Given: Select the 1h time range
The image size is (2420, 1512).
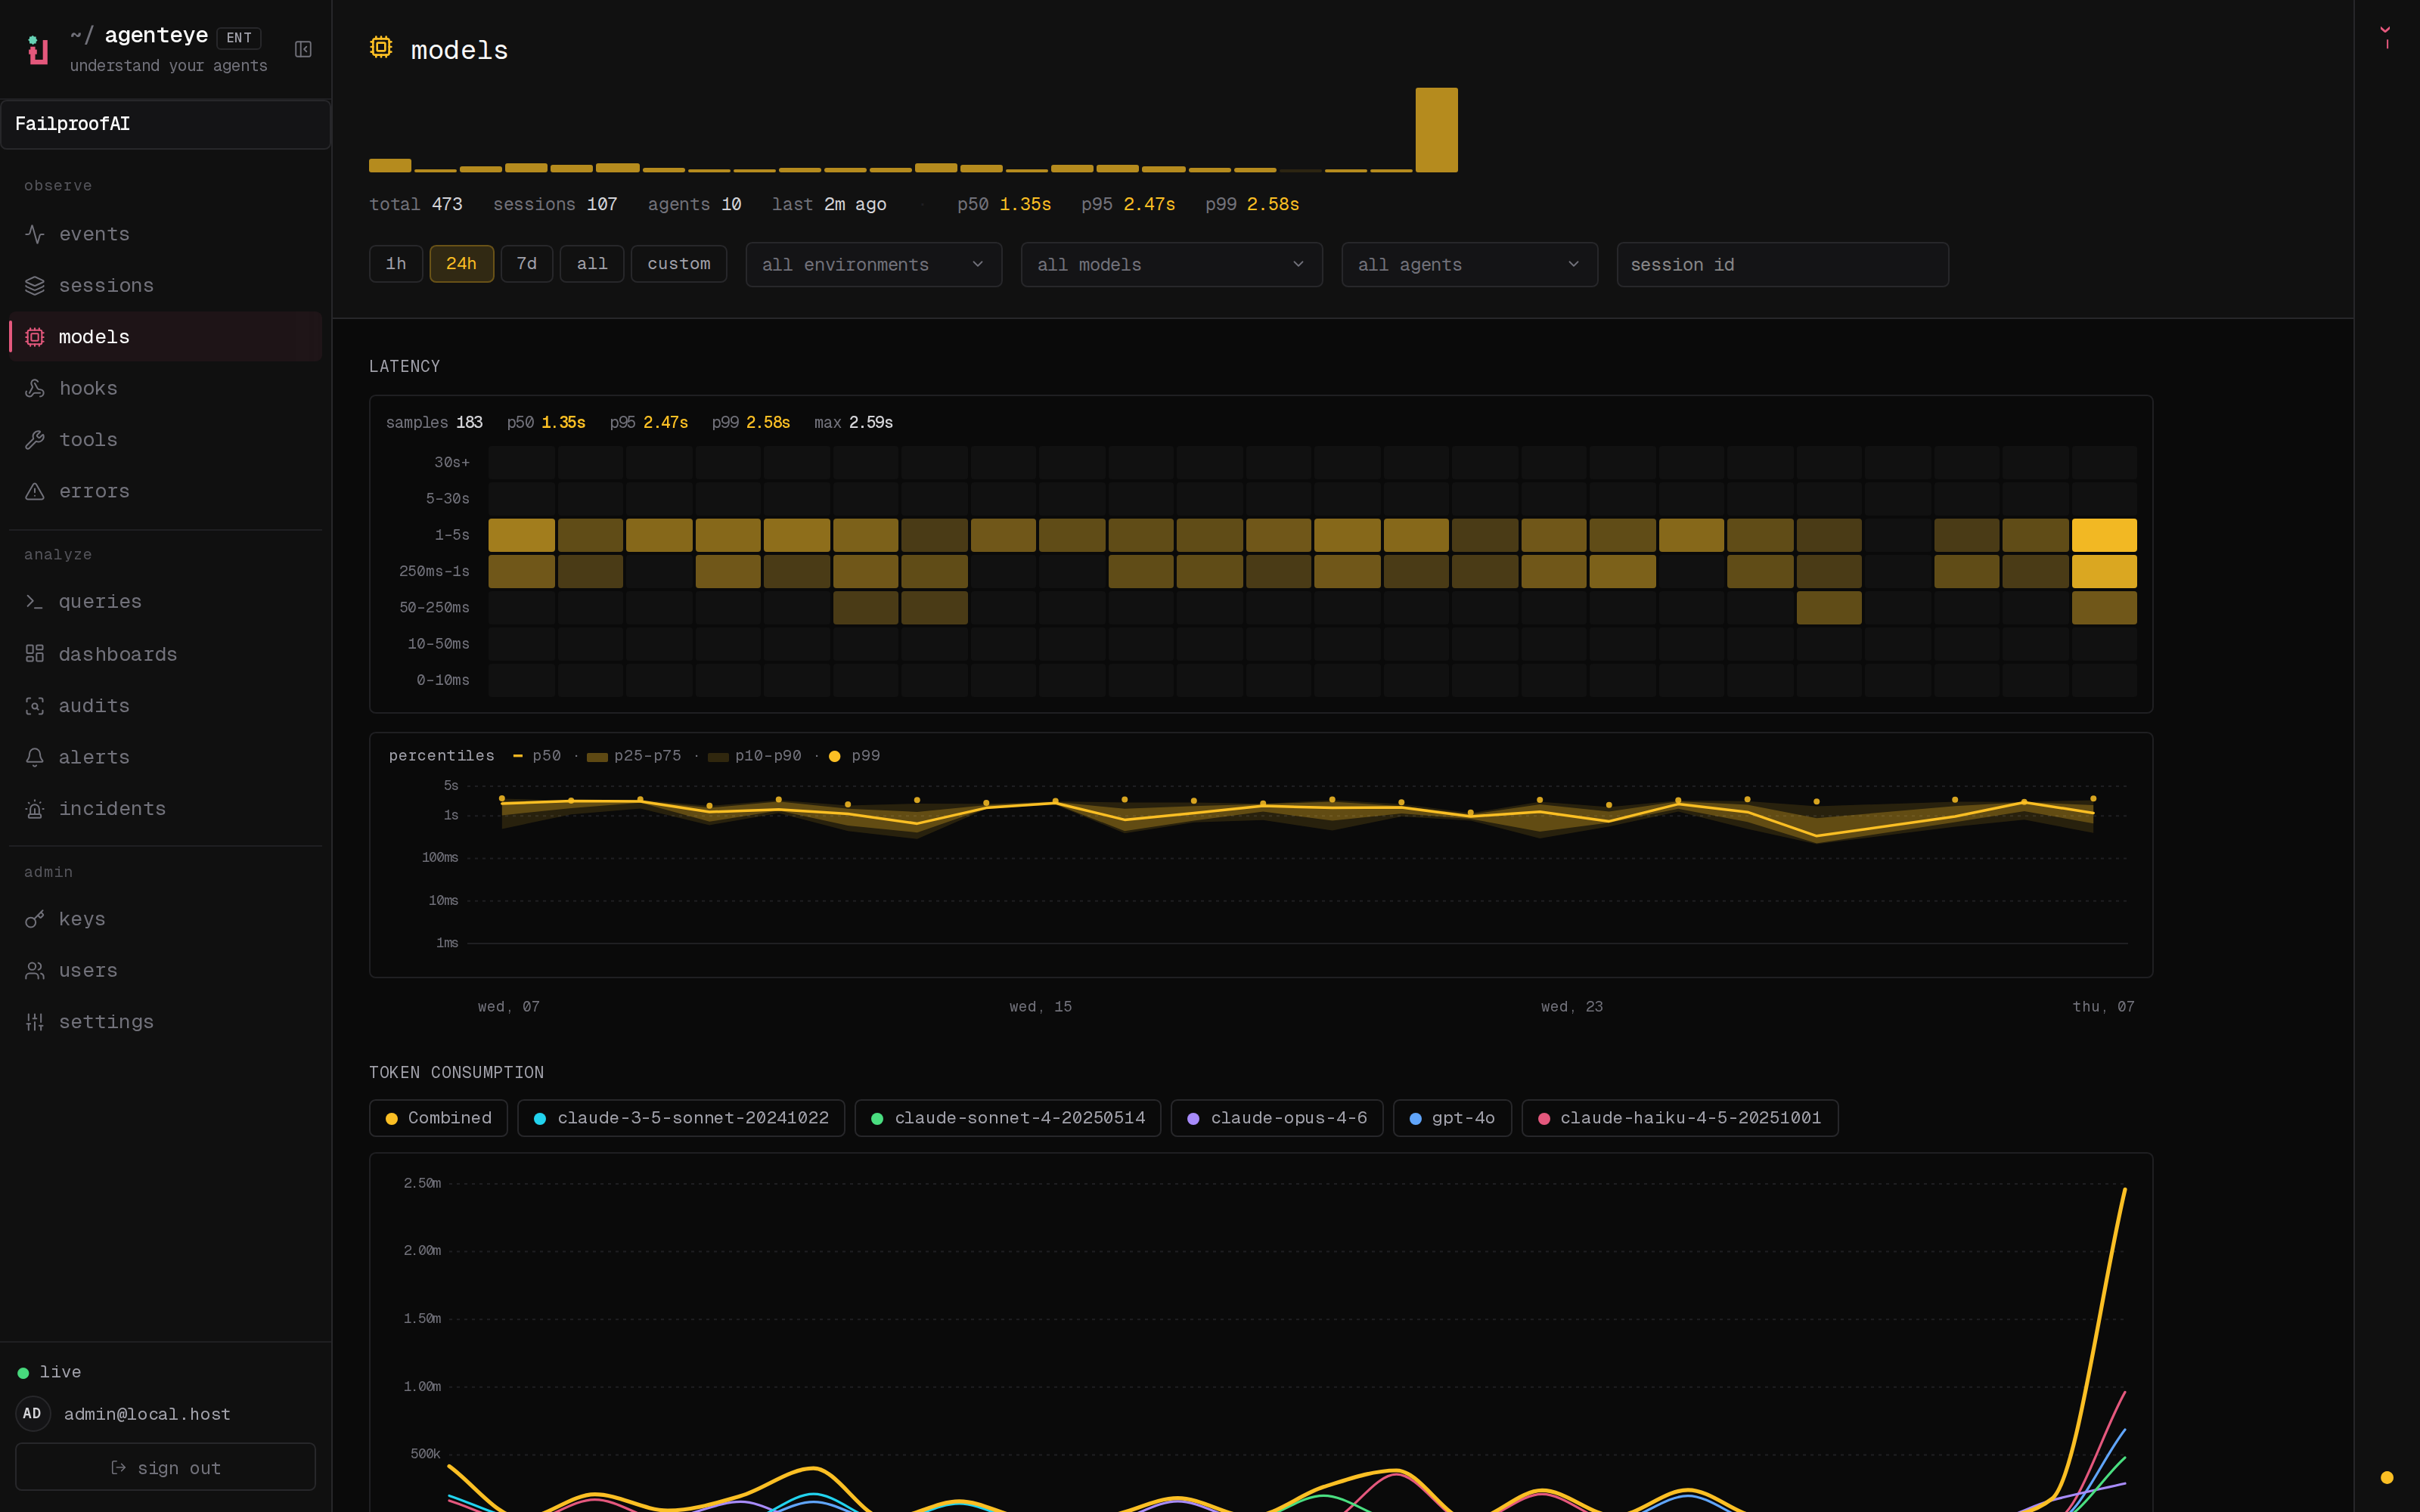Looking at the screenshot, I should [396, 264].
